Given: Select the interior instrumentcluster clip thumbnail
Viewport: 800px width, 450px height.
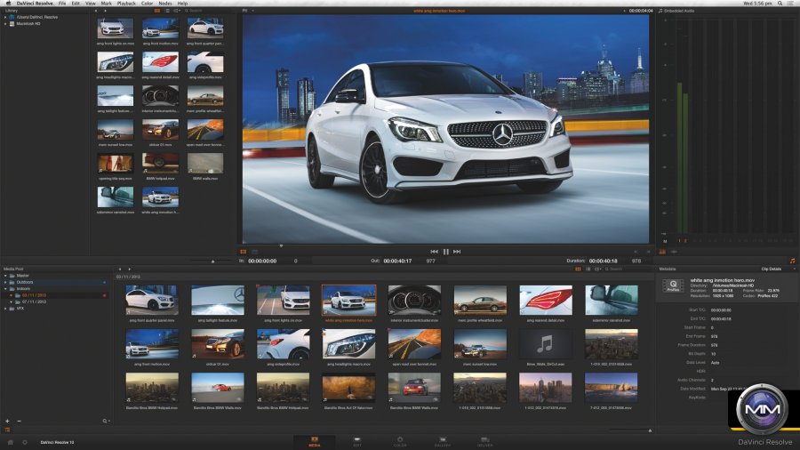Looking at the screenshot, I should tap(413, 300).
